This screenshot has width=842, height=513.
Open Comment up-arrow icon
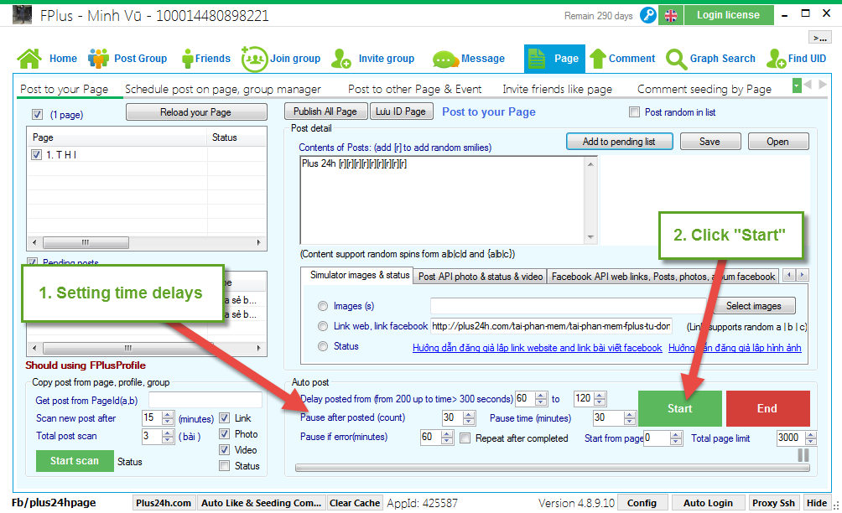coord(598,59)
